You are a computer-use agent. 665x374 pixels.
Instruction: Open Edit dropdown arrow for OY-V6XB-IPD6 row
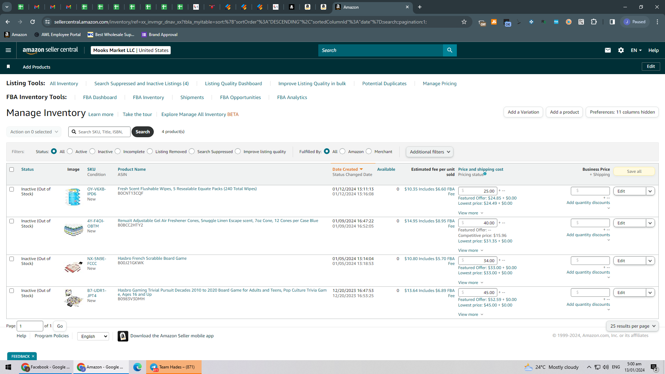[650, 191]
